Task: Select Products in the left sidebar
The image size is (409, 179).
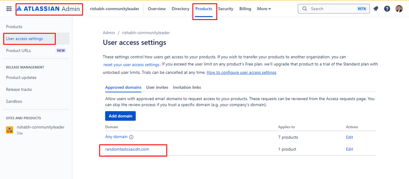Action: tap(14, 27)
